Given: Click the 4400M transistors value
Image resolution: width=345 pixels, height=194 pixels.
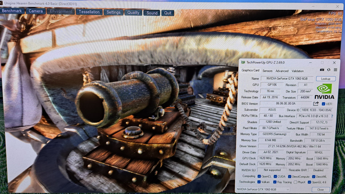Looking at the screenshot, I should 305,98.
